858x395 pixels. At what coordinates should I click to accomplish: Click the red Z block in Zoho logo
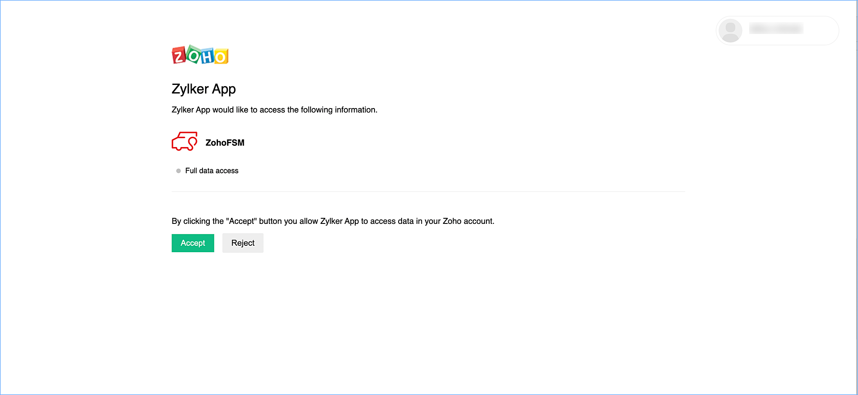179,56
